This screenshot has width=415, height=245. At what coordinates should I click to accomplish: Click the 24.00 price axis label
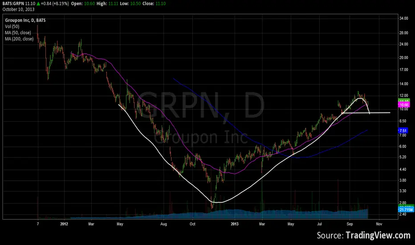pyautogui.click(x=403, y=44)
